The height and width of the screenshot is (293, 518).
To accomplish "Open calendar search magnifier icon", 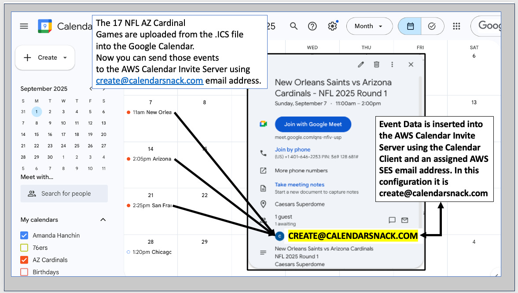I will click(x=294, y=26).
